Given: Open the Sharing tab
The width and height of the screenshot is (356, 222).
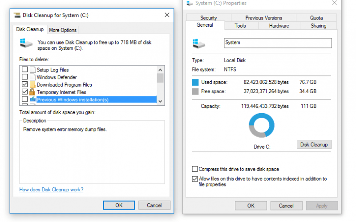Looking at the screenshot, I should pos(318,26).
